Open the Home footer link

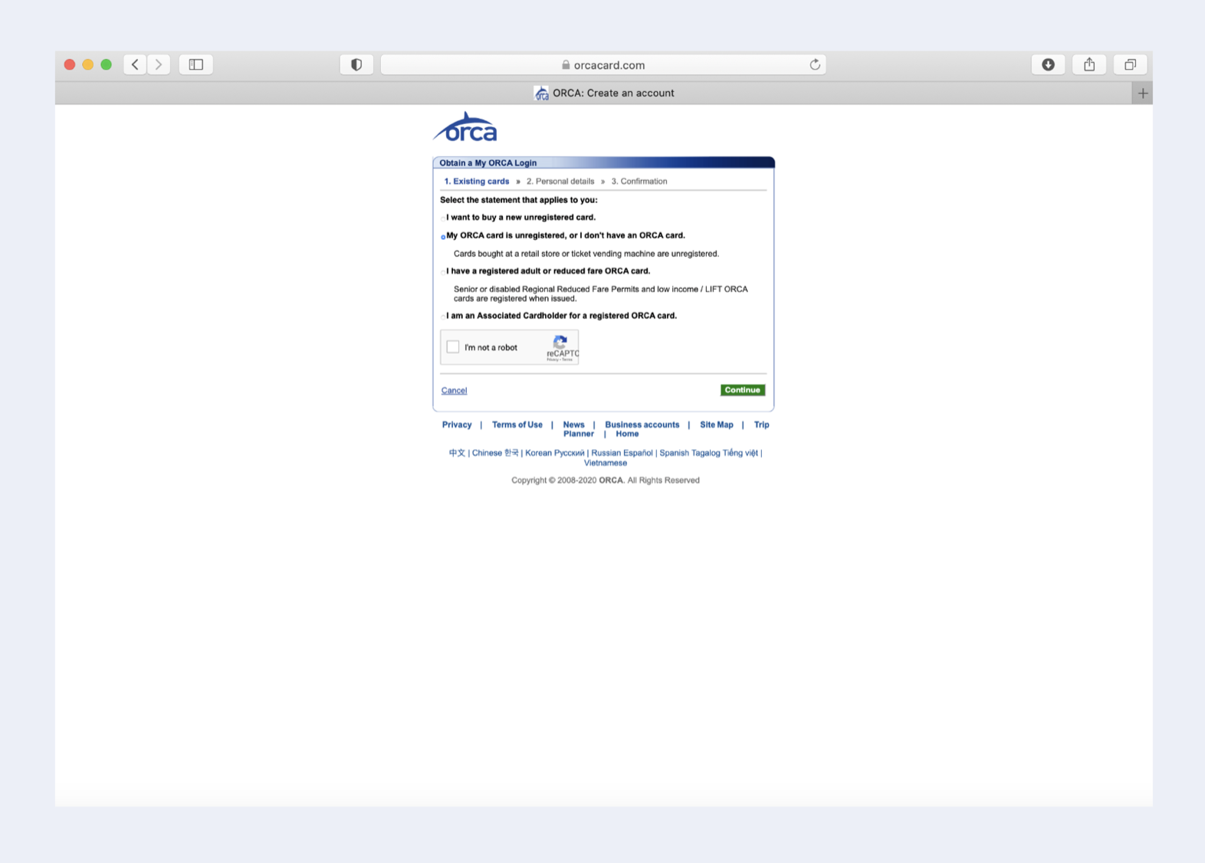[x=627, y=434]
